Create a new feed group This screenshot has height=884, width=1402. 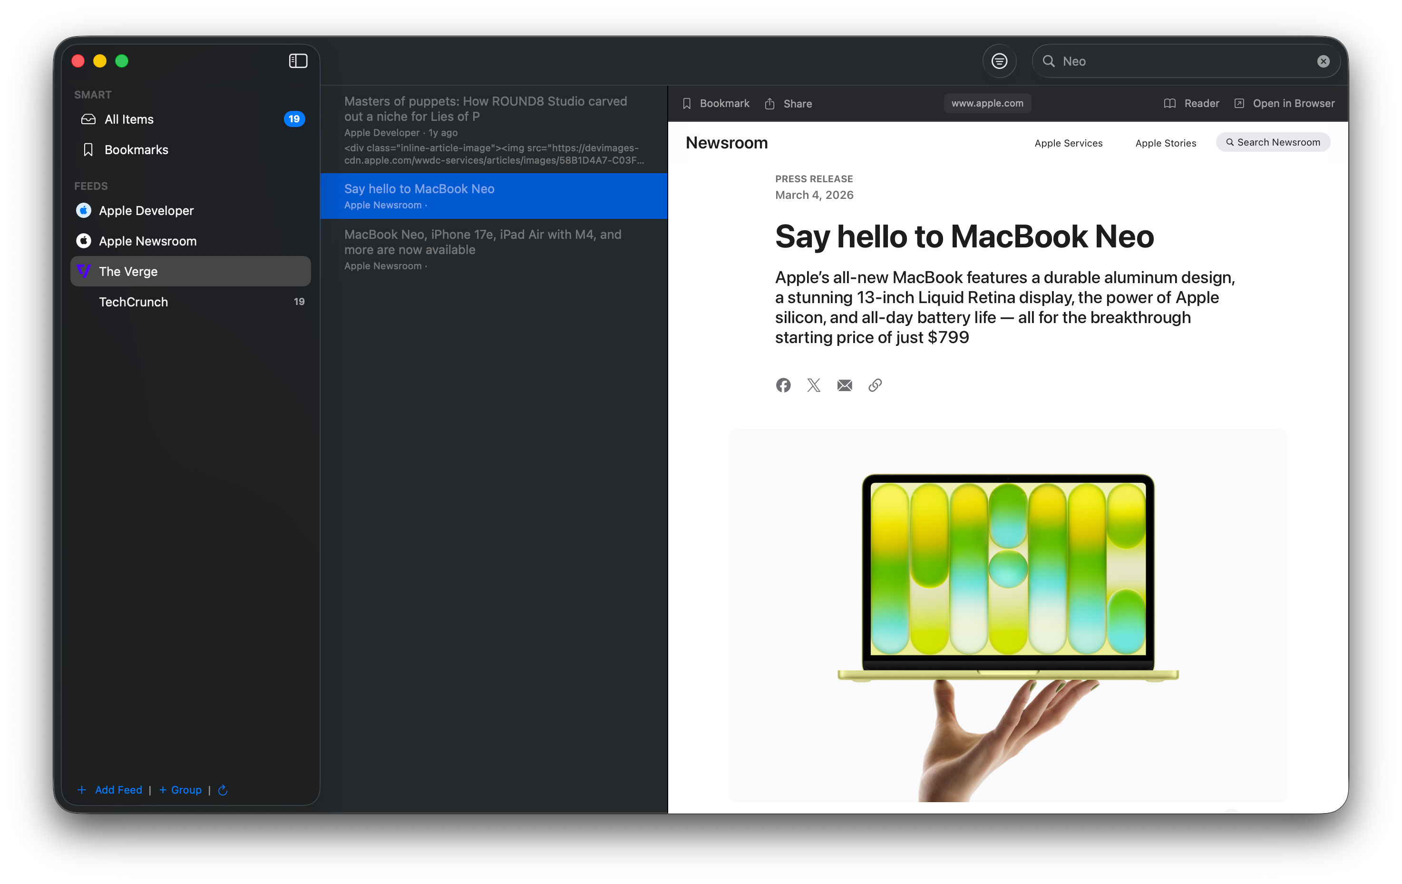click(181, 790)
